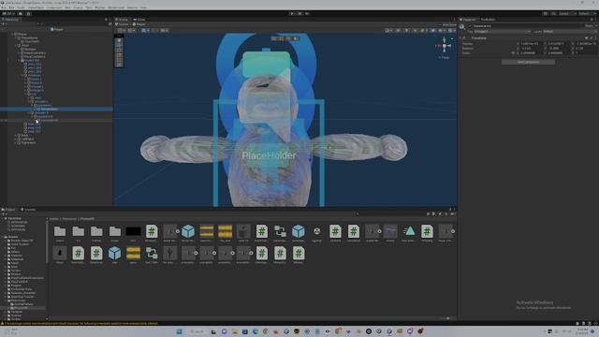Click the Step frame button next to Pause
This screenshot has height=337, width=599.
tap(307, 13)
